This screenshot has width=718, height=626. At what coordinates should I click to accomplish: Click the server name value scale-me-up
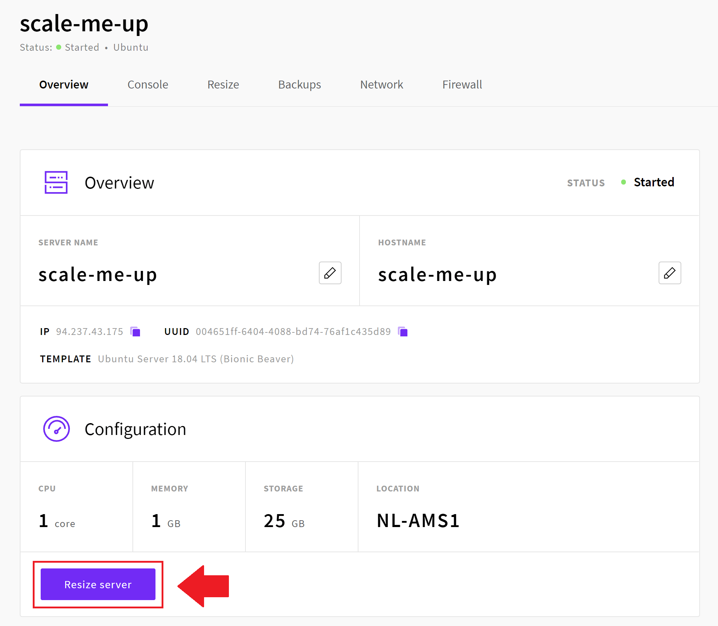[98, 275]
